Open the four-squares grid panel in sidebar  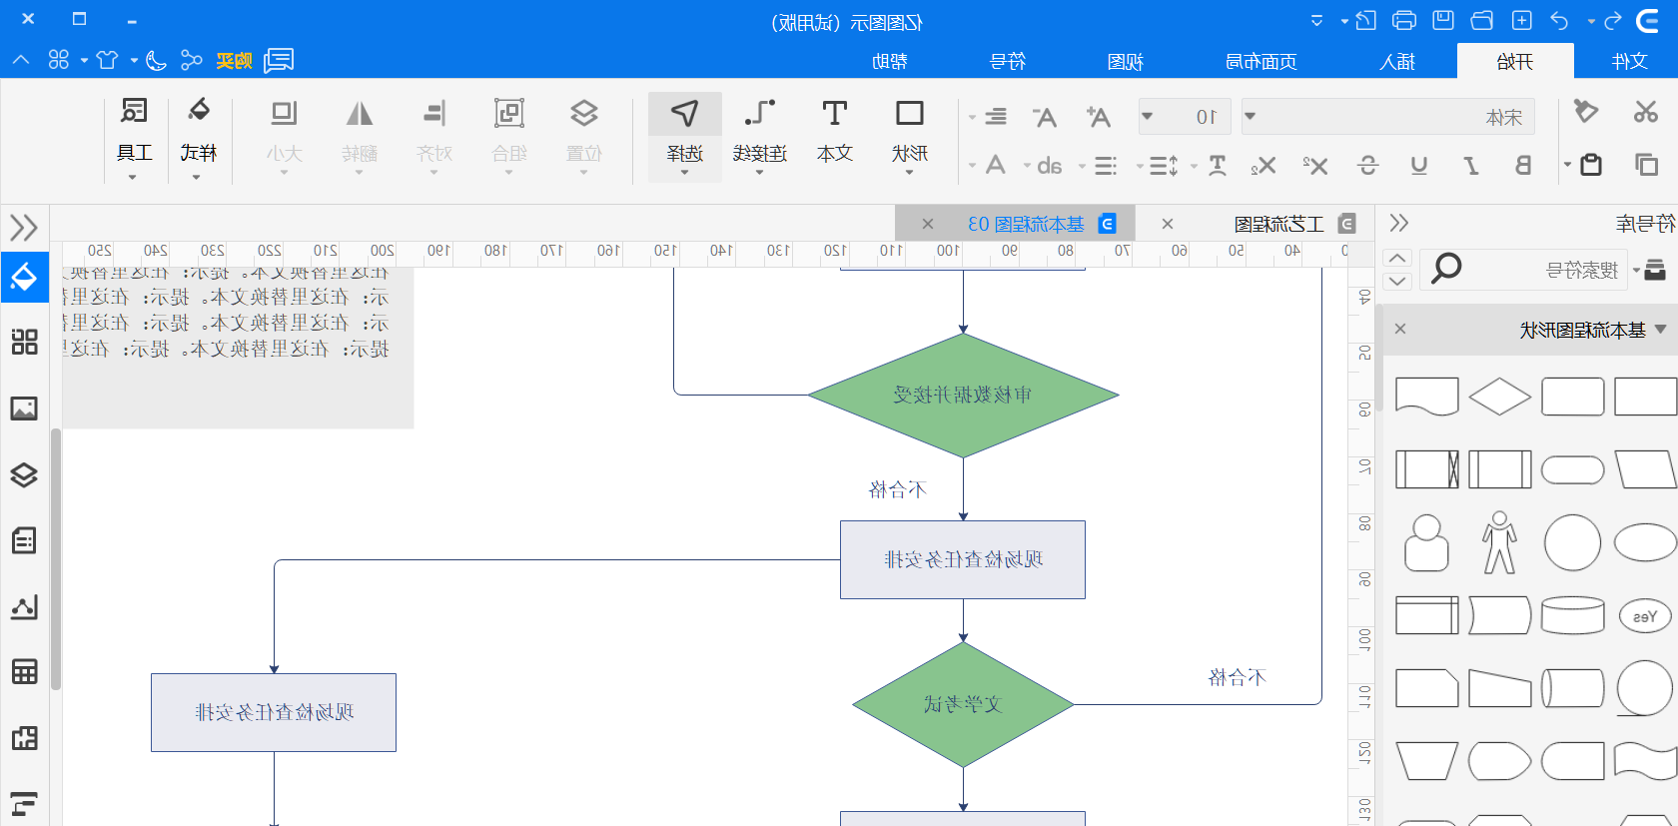coord(24,343)
